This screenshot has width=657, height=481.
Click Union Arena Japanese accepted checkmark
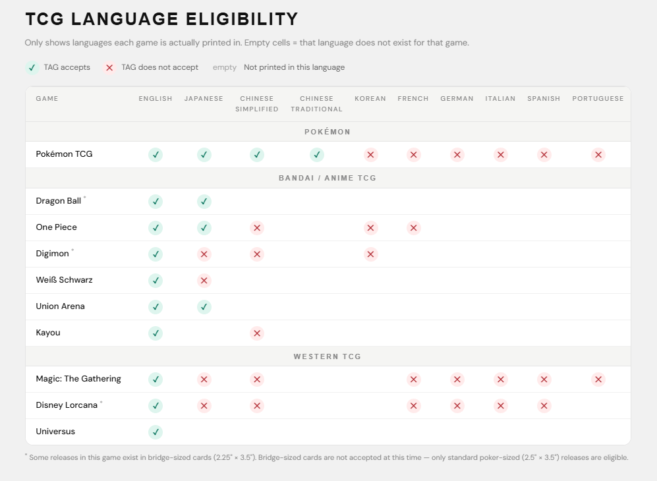tap(204, 307)
